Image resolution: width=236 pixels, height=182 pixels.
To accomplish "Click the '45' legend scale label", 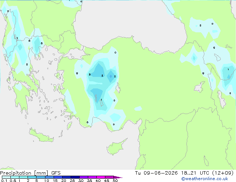I will coord(106,181).
